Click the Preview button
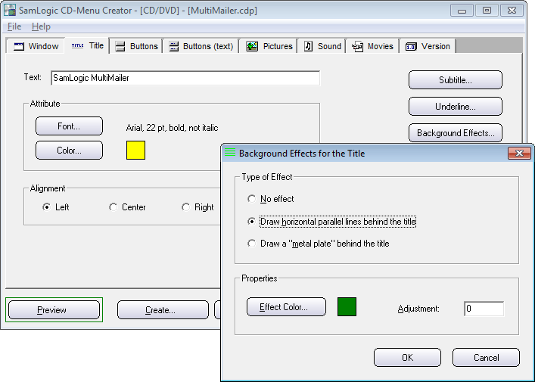 click(54, 309)
